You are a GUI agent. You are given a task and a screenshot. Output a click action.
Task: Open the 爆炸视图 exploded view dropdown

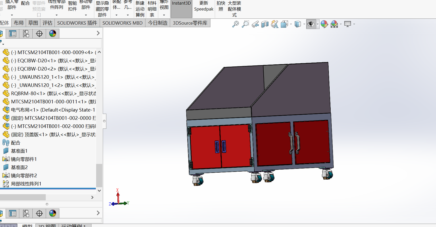coord(164,15)
